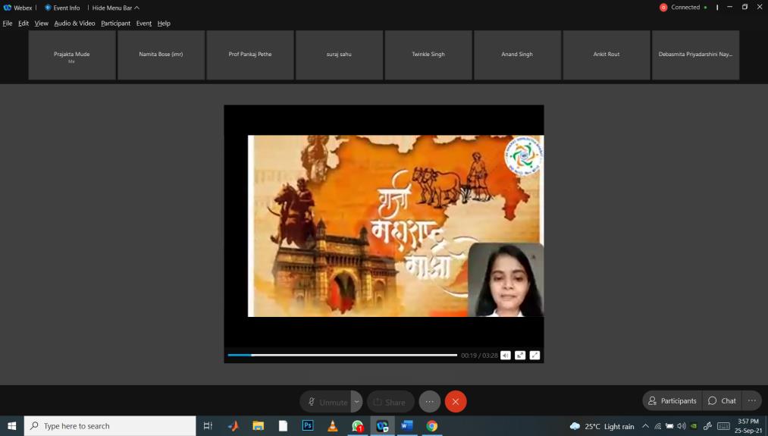Expand audio options arrow beside Unmute
The width and height of the screenshot is (768, 436).
(x=357, y=402)
